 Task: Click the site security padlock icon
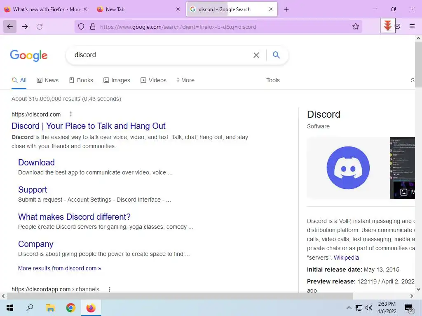(x=93, y=26)
